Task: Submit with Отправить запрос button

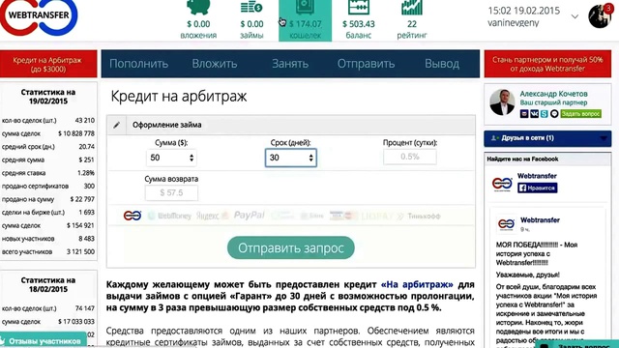Action: pos(291,247)
